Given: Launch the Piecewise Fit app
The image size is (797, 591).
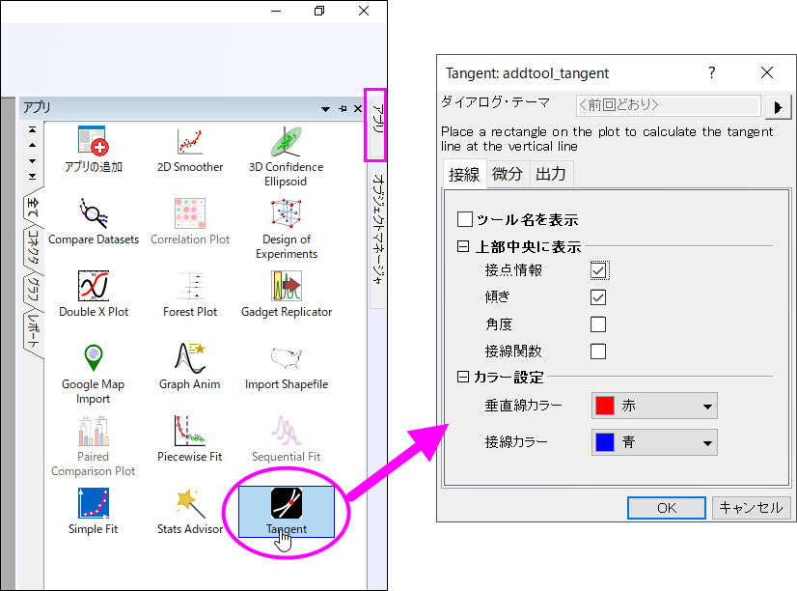Looking at the screenshot, I should click(189, 439).
